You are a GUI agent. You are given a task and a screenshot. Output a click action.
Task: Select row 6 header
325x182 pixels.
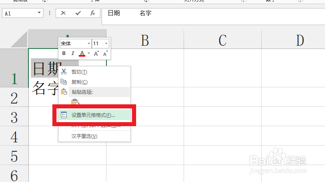coord(14,174)
